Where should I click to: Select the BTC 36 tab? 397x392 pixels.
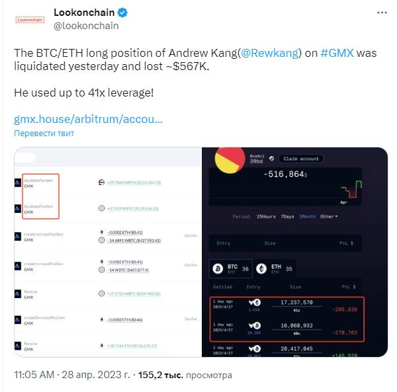pos(231,268)
